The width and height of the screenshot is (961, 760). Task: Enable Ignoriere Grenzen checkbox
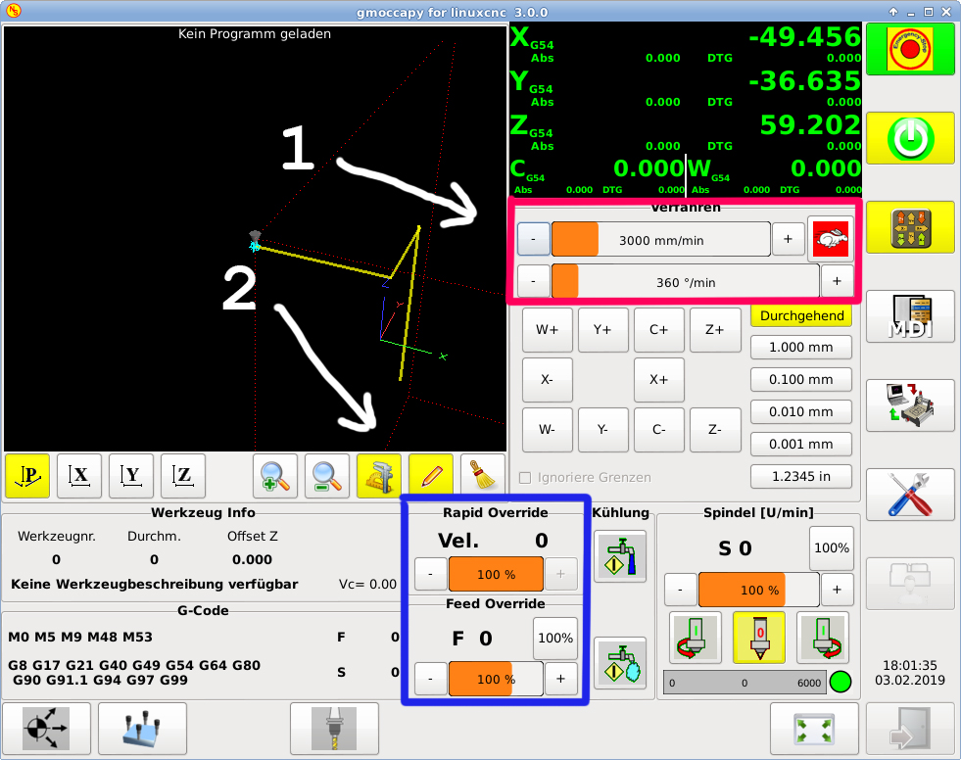(x=525, y=478)
